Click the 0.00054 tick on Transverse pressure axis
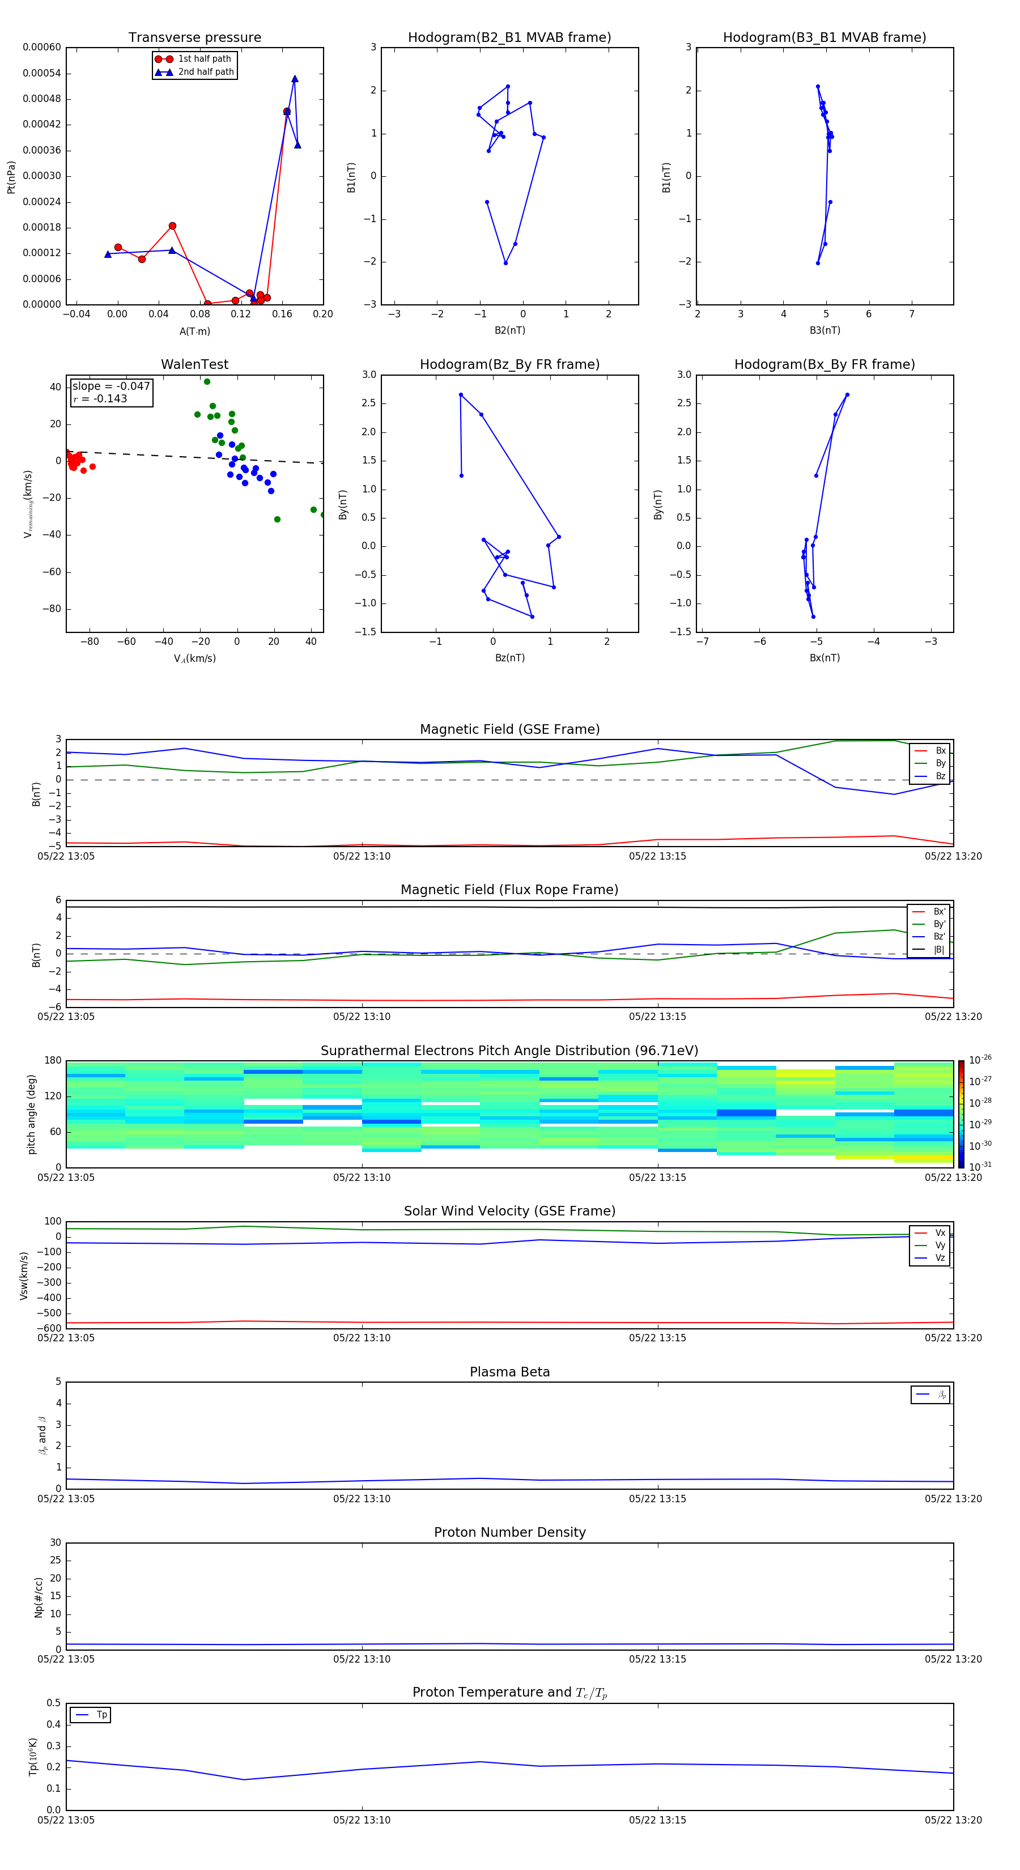This screenshot has width=1020, height=1870. tap(42, 73)
